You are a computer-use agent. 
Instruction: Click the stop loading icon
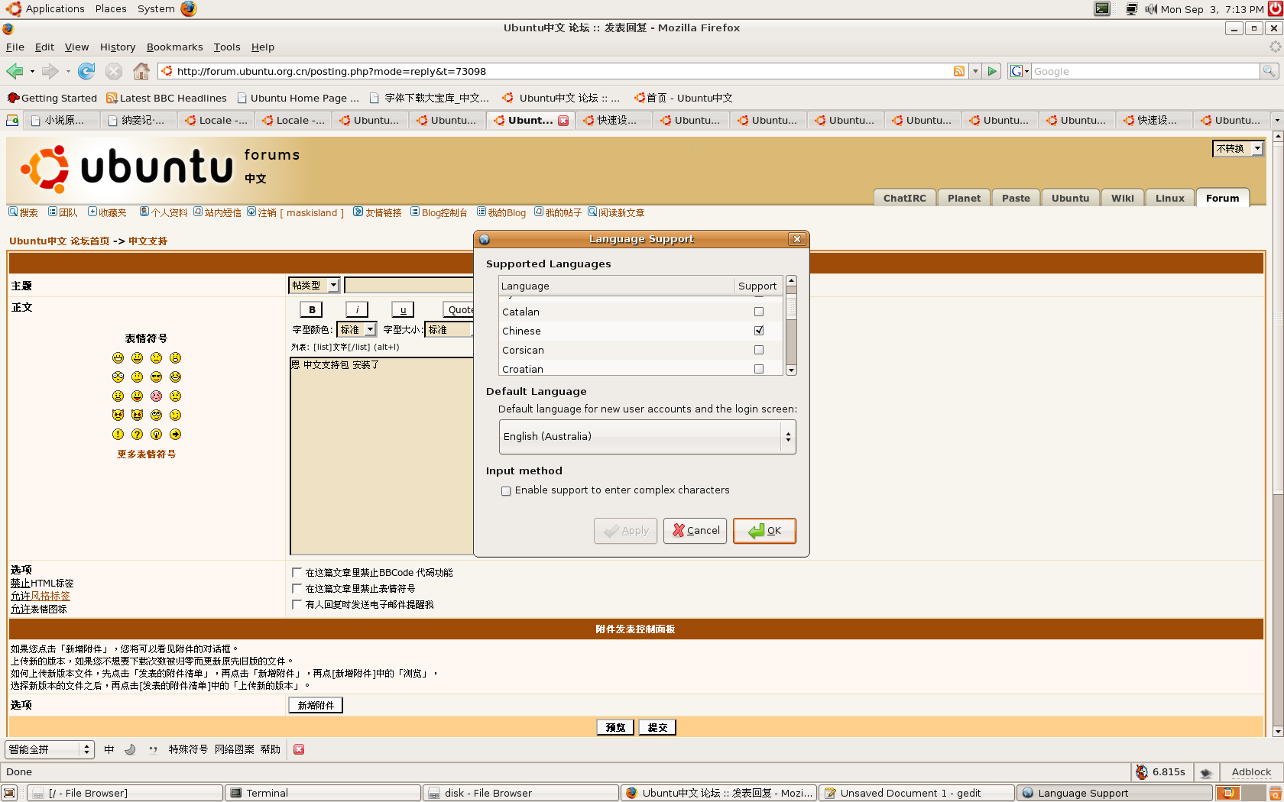(x=114, y=71)
